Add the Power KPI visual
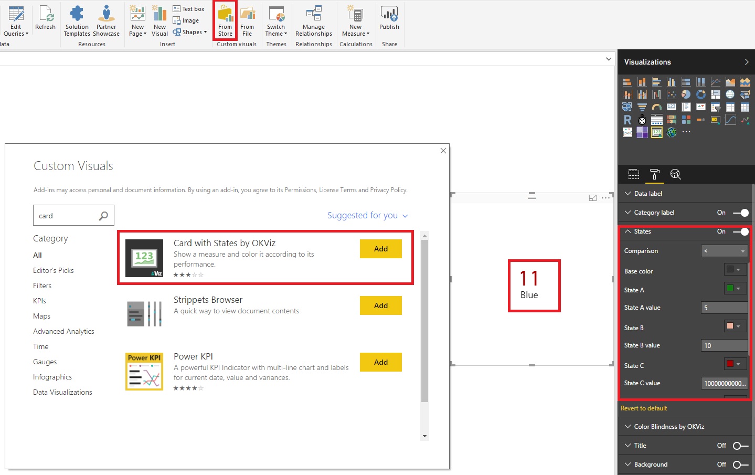Viewport: 755px width, 475px height. point(381,362)
